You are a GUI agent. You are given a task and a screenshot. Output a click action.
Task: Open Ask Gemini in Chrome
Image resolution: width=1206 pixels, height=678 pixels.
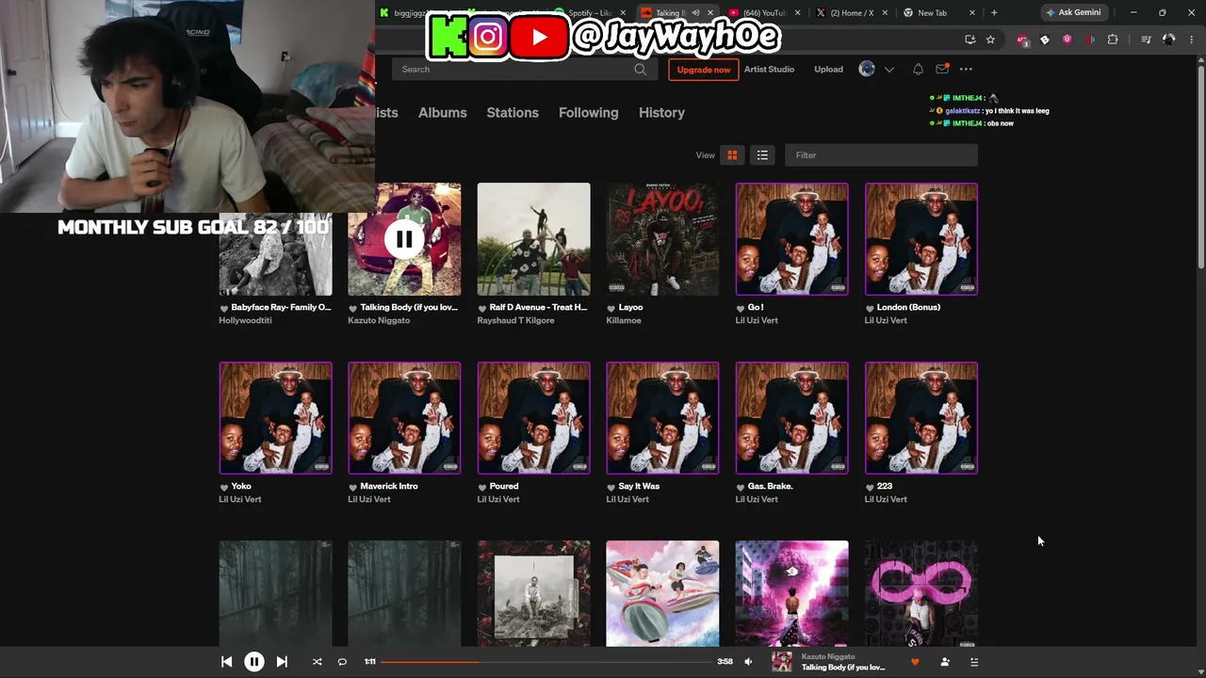tap(1072, 12)
